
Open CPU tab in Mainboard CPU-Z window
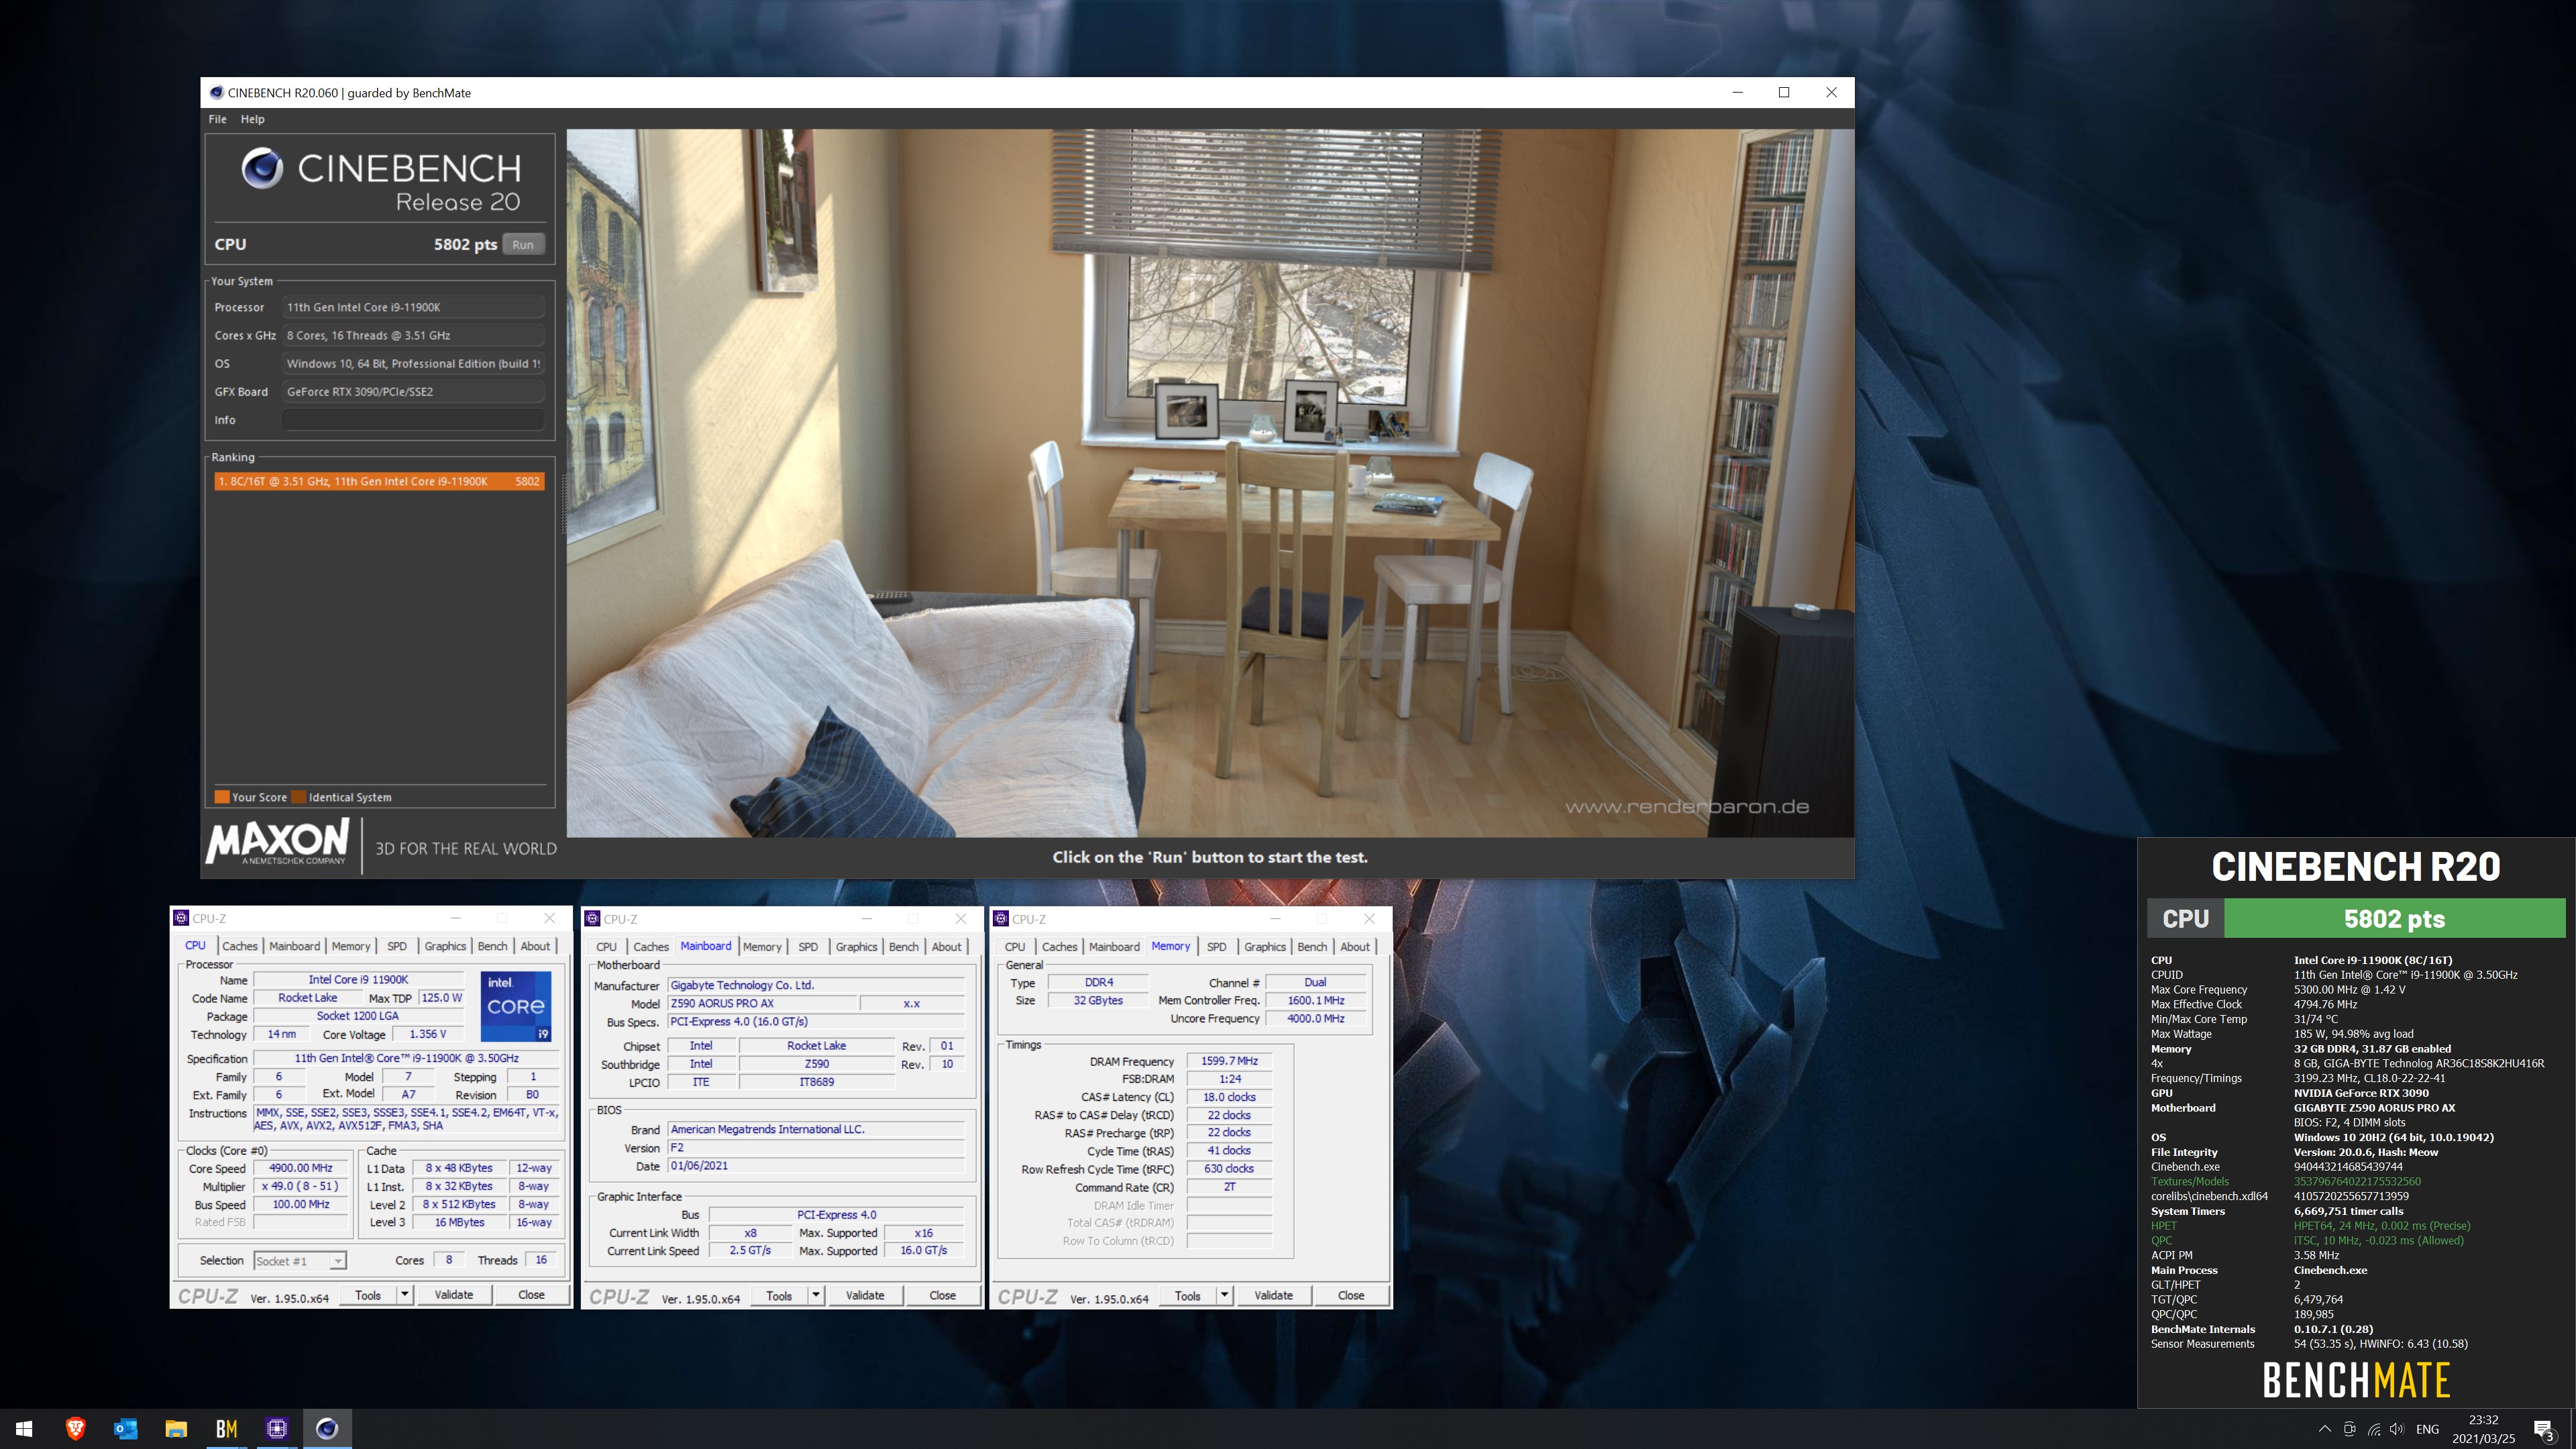click(606, 947)
